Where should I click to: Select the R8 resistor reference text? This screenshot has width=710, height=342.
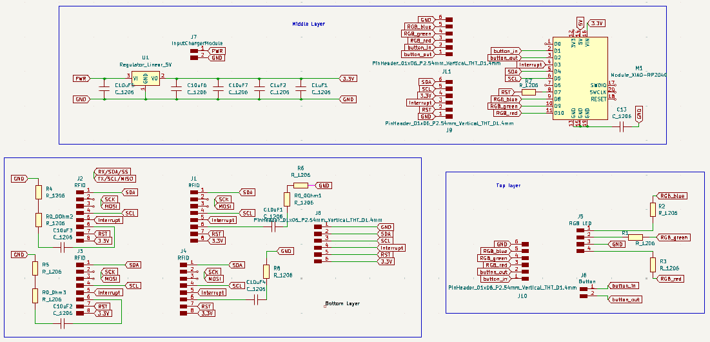277,268
